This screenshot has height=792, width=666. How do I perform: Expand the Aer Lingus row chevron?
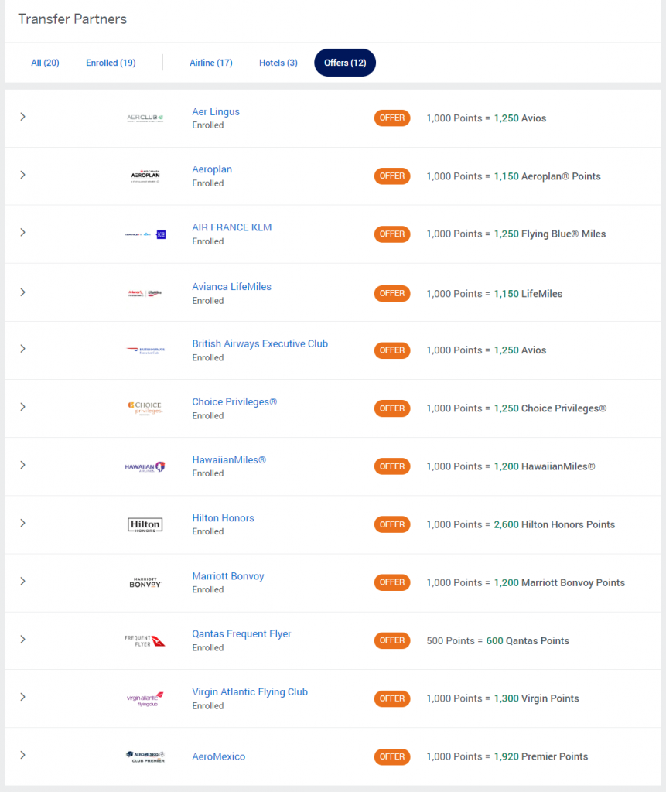[22, 117]
